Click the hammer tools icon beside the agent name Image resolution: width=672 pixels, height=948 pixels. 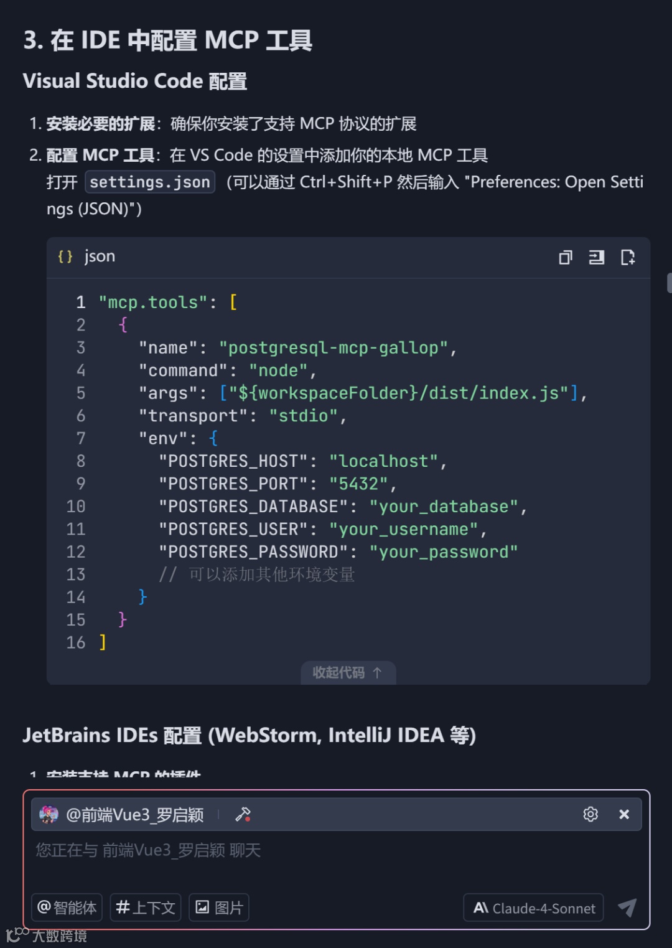243,814
